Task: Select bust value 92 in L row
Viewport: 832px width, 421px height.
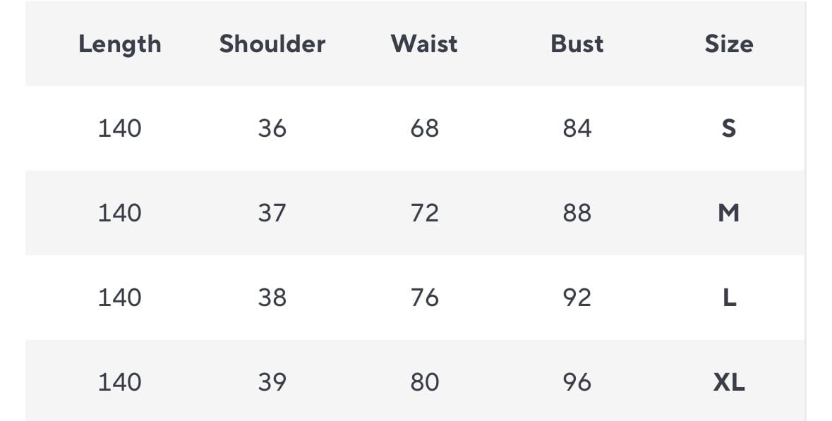Action: [577, 298]
